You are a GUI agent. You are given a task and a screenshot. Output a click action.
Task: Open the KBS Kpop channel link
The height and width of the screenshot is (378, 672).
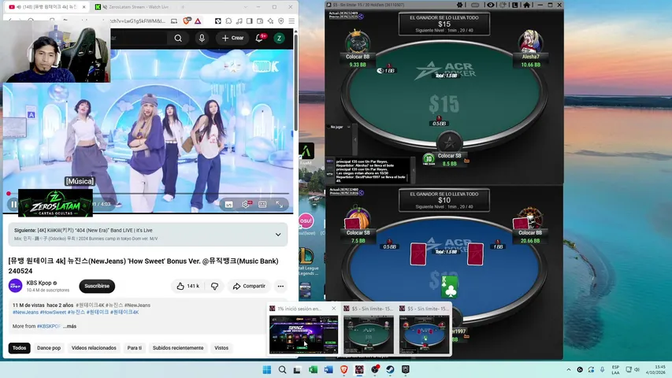(39, 283)
